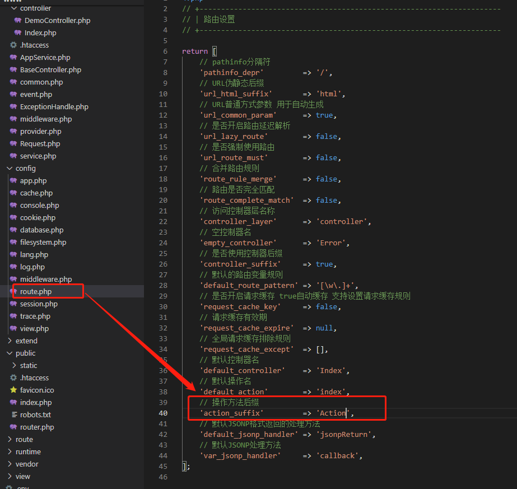Collapse the public folder
The image size is (517, 489).
pyautogui.click(x=10, y=353)
